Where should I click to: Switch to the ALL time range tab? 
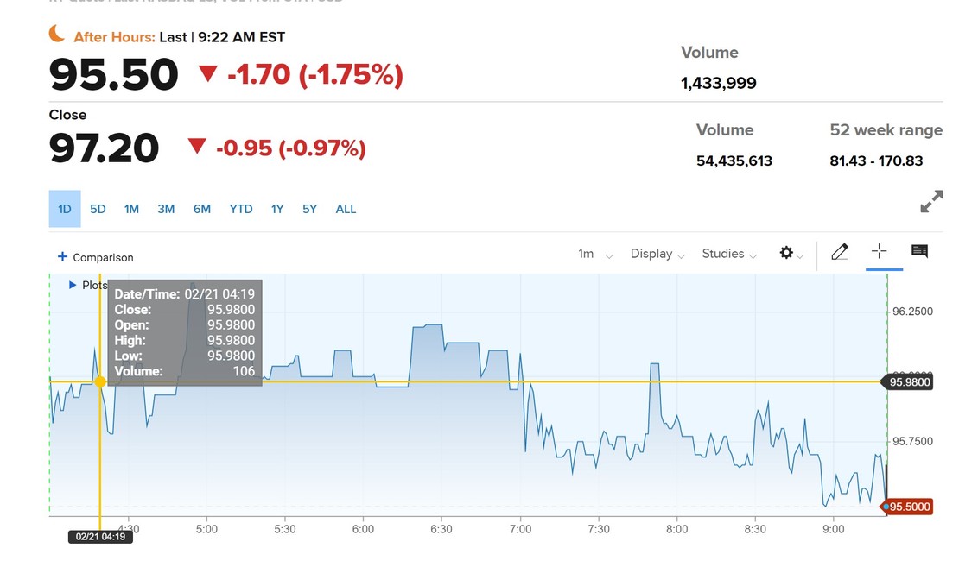346,209
